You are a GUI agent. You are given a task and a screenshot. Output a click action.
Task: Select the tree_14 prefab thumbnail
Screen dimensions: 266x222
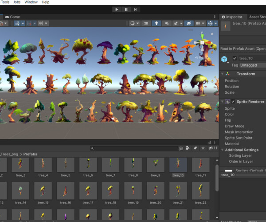pyautogui.click(x=20, y=190)
